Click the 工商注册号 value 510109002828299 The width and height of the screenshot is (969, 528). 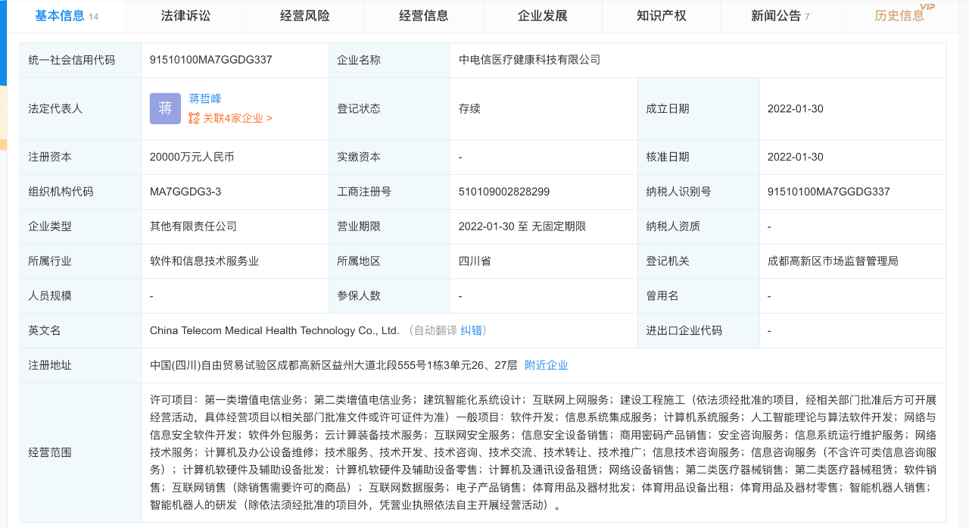(503, 192)
